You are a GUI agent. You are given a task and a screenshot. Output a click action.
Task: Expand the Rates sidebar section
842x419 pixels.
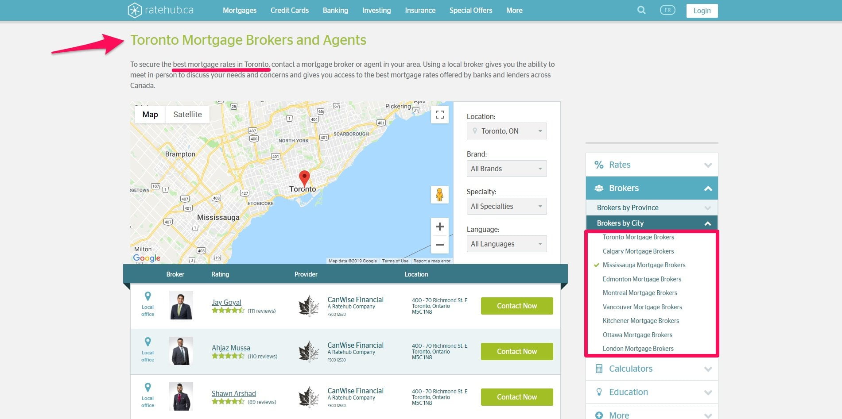point(652,165)
